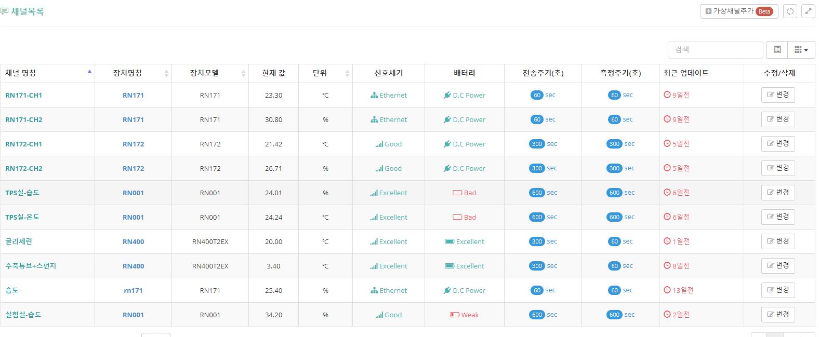
Task: Open the RN171-CH1 channel link
Action: [23, 95]
